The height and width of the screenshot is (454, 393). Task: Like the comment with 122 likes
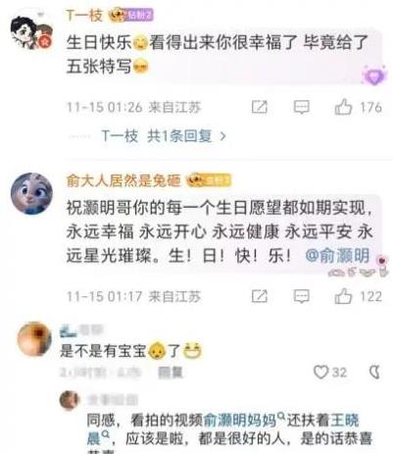[343, 296]
